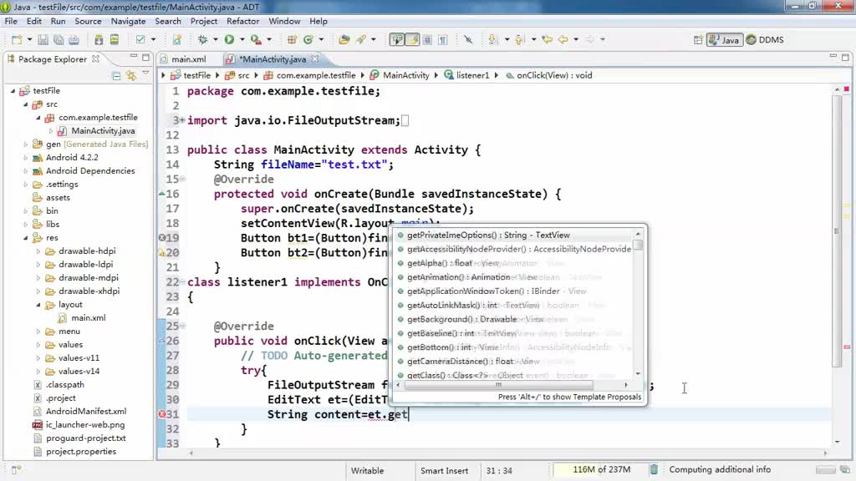The height and width of the screenshot is (481, 856).
Task: Click the error marker on line 19
Action: pyautogui.click(x=162, y=238)
